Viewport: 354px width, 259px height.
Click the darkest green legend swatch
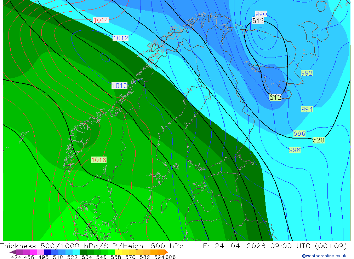coord(83,252)
